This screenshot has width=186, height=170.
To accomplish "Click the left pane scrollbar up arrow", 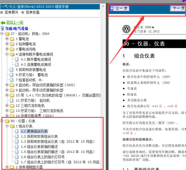I will click(103, 6).
